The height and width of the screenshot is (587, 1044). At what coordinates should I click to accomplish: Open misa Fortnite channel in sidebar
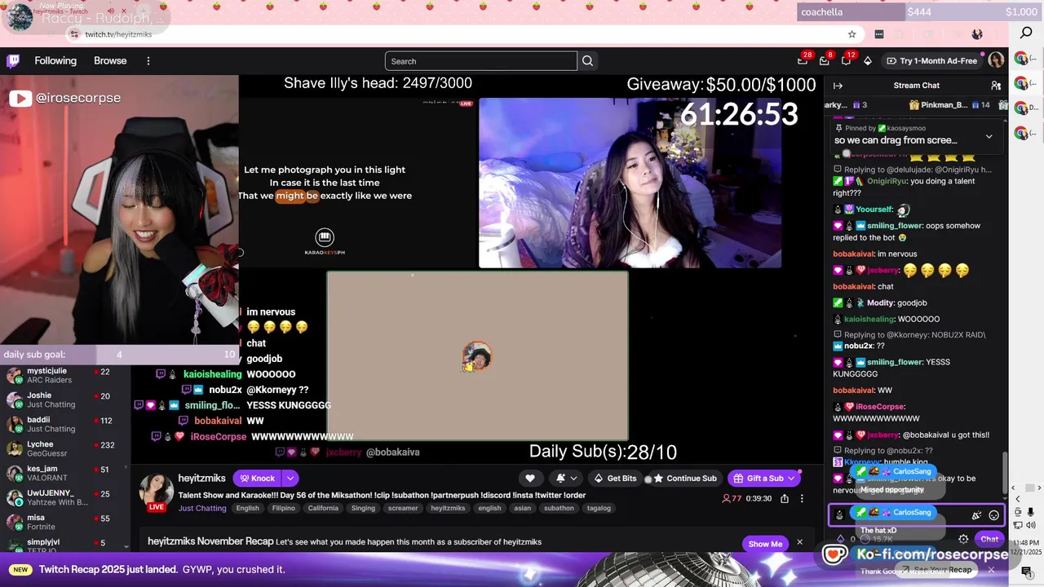pyautogui.click(x=65, y=523)
